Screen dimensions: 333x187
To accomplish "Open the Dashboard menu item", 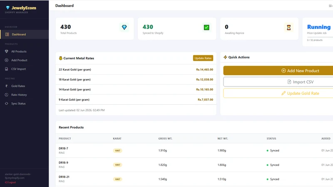I will (x=25, y=34).
